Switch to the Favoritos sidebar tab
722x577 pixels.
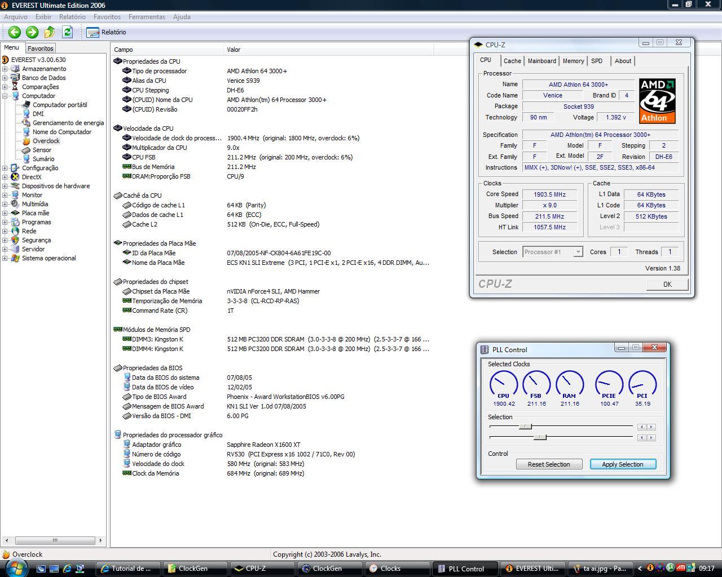click(41, 48)
